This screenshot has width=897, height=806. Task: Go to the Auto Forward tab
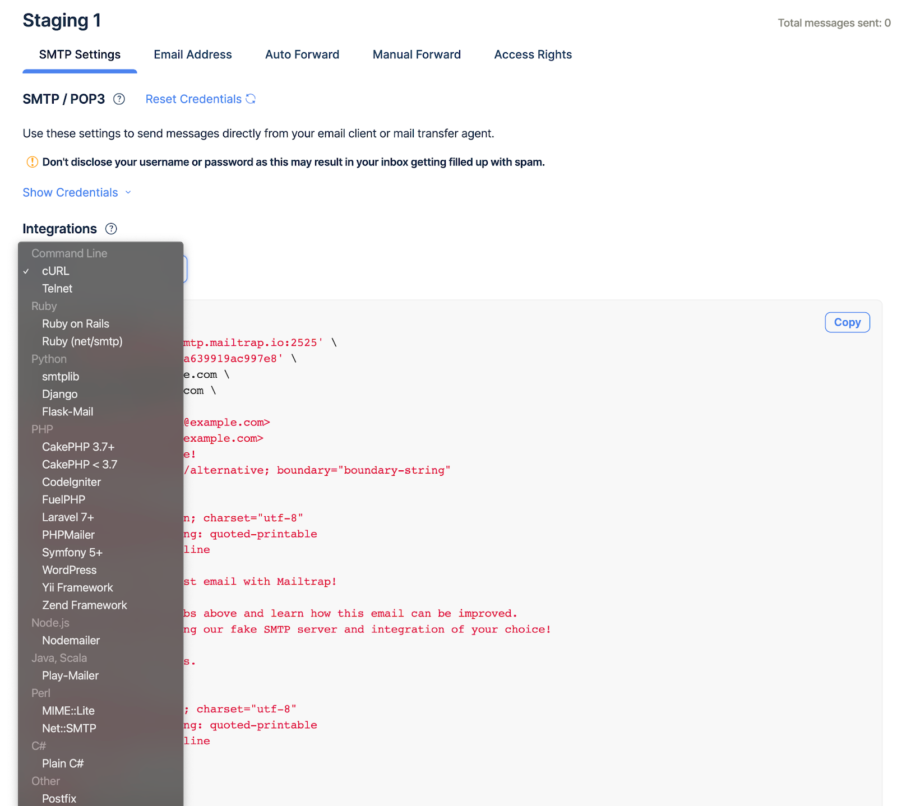coord(302,54)
